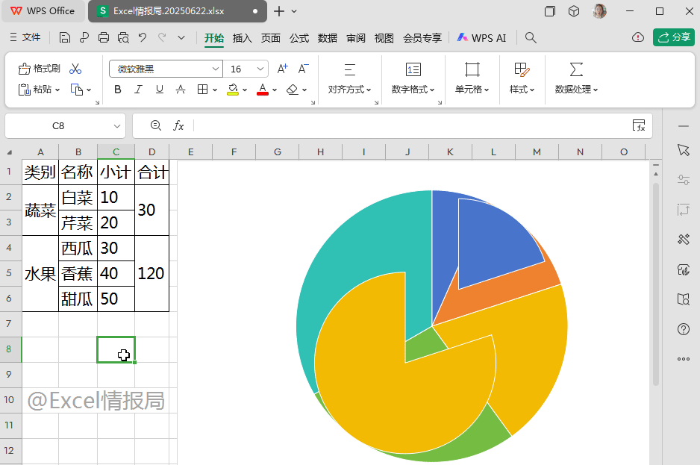Click the insert function fx icon
The width and height of the screenshot is (700, 465).
point(178,126)
